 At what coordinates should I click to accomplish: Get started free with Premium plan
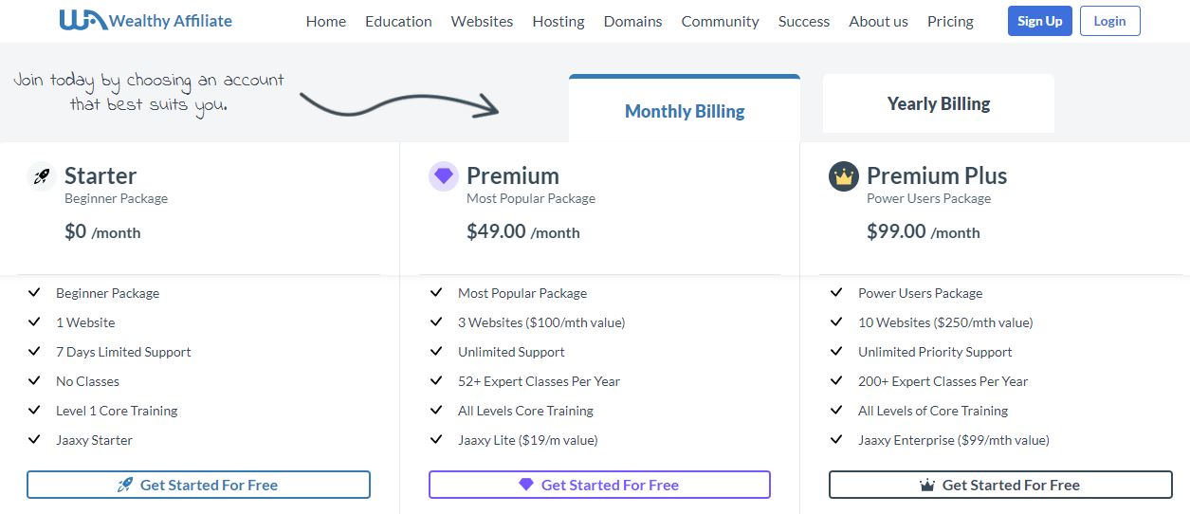coord(599,485)
